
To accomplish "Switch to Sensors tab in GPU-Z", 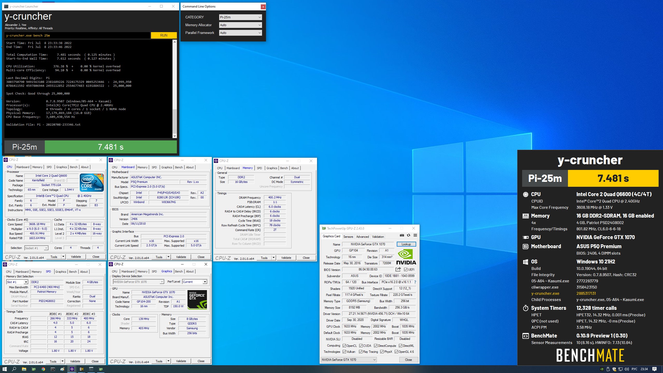I will [x=348, y=237].
